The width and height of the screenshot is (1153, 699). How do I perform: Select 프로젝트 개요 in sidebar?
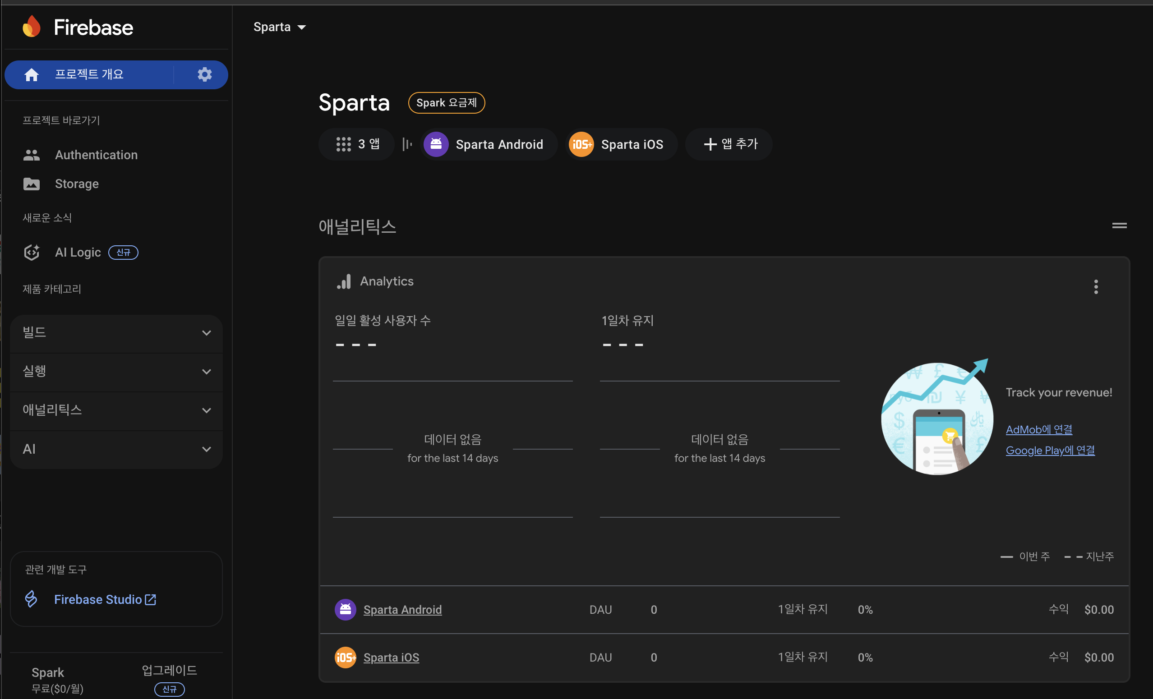coord(89,74)
